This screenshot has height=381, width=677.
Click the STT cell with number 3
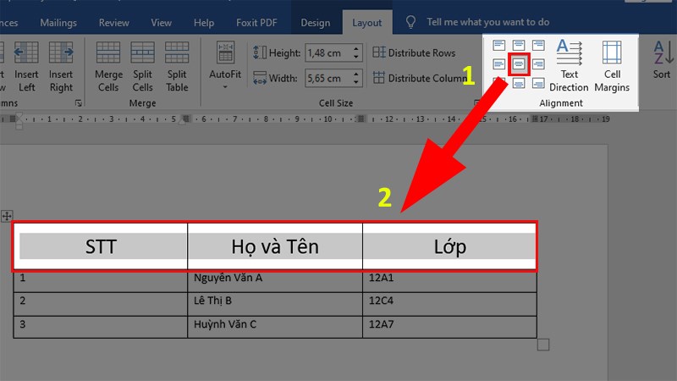pyautogui.click(x=101, y=327)
